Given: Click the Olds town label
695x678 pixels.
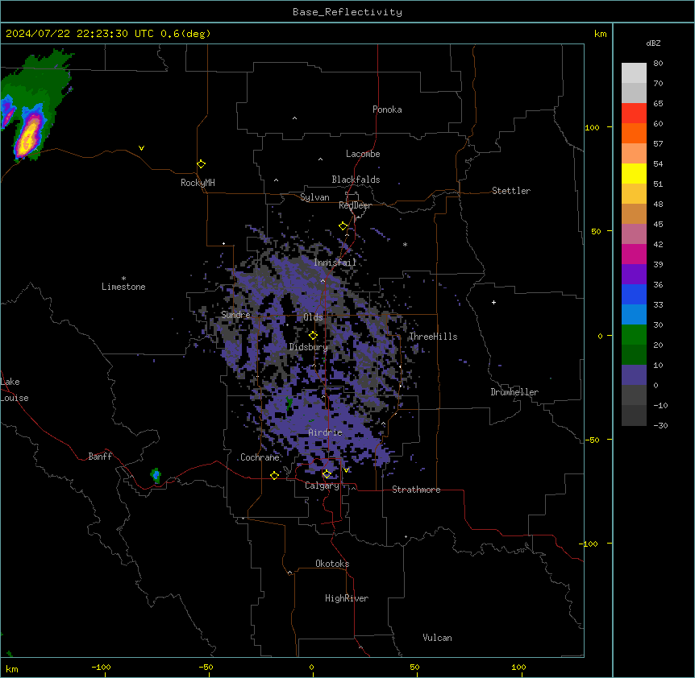Looking at the screenshot, I should [x=313, y=317].
